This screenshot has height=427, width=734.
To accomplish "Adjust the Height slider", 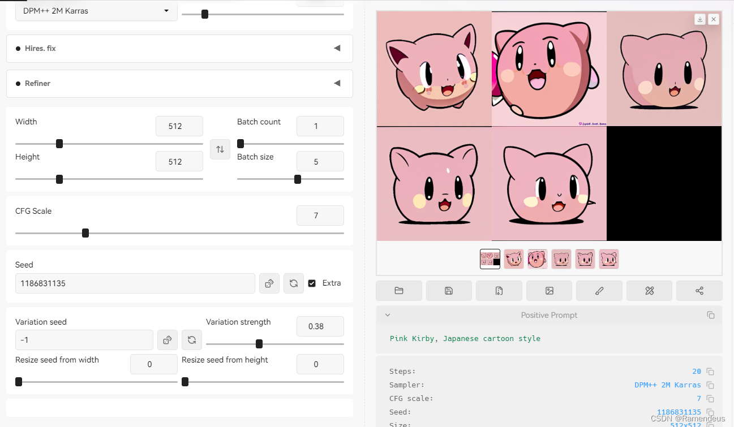I will tap(109, 179).
